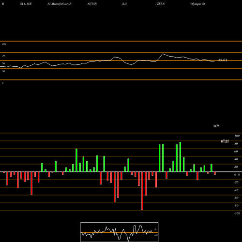Click the MR panel title label
242x242 pixels.
point(216,126)
